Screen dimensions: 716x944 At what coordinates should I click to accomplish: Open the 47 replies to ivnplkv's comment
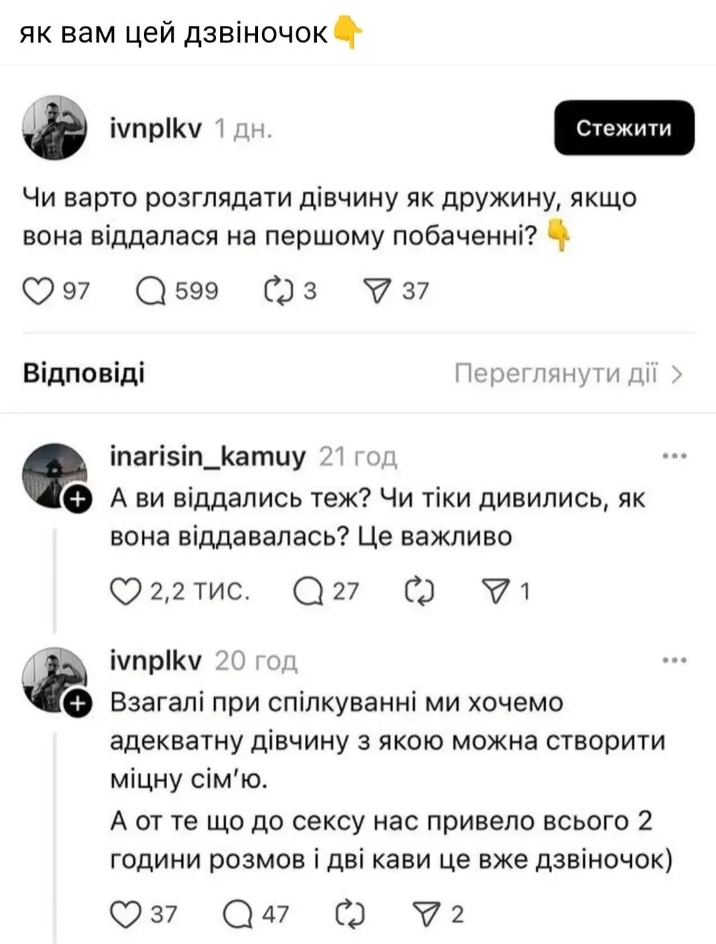coord(238,915)
